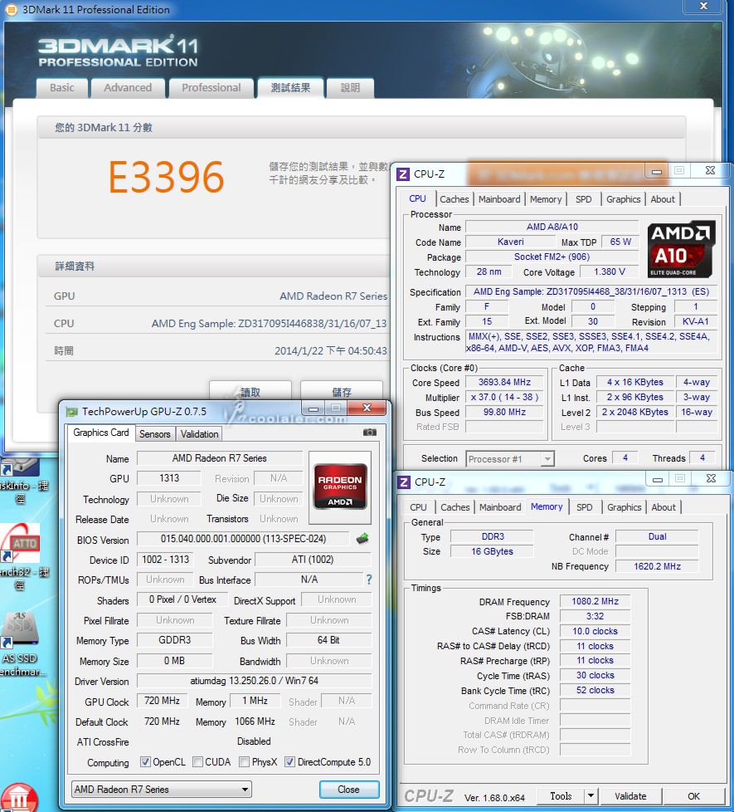Click the Core Voltage value 1.380 V
Screen dimensions: 734x812
(x=610, y=271)
